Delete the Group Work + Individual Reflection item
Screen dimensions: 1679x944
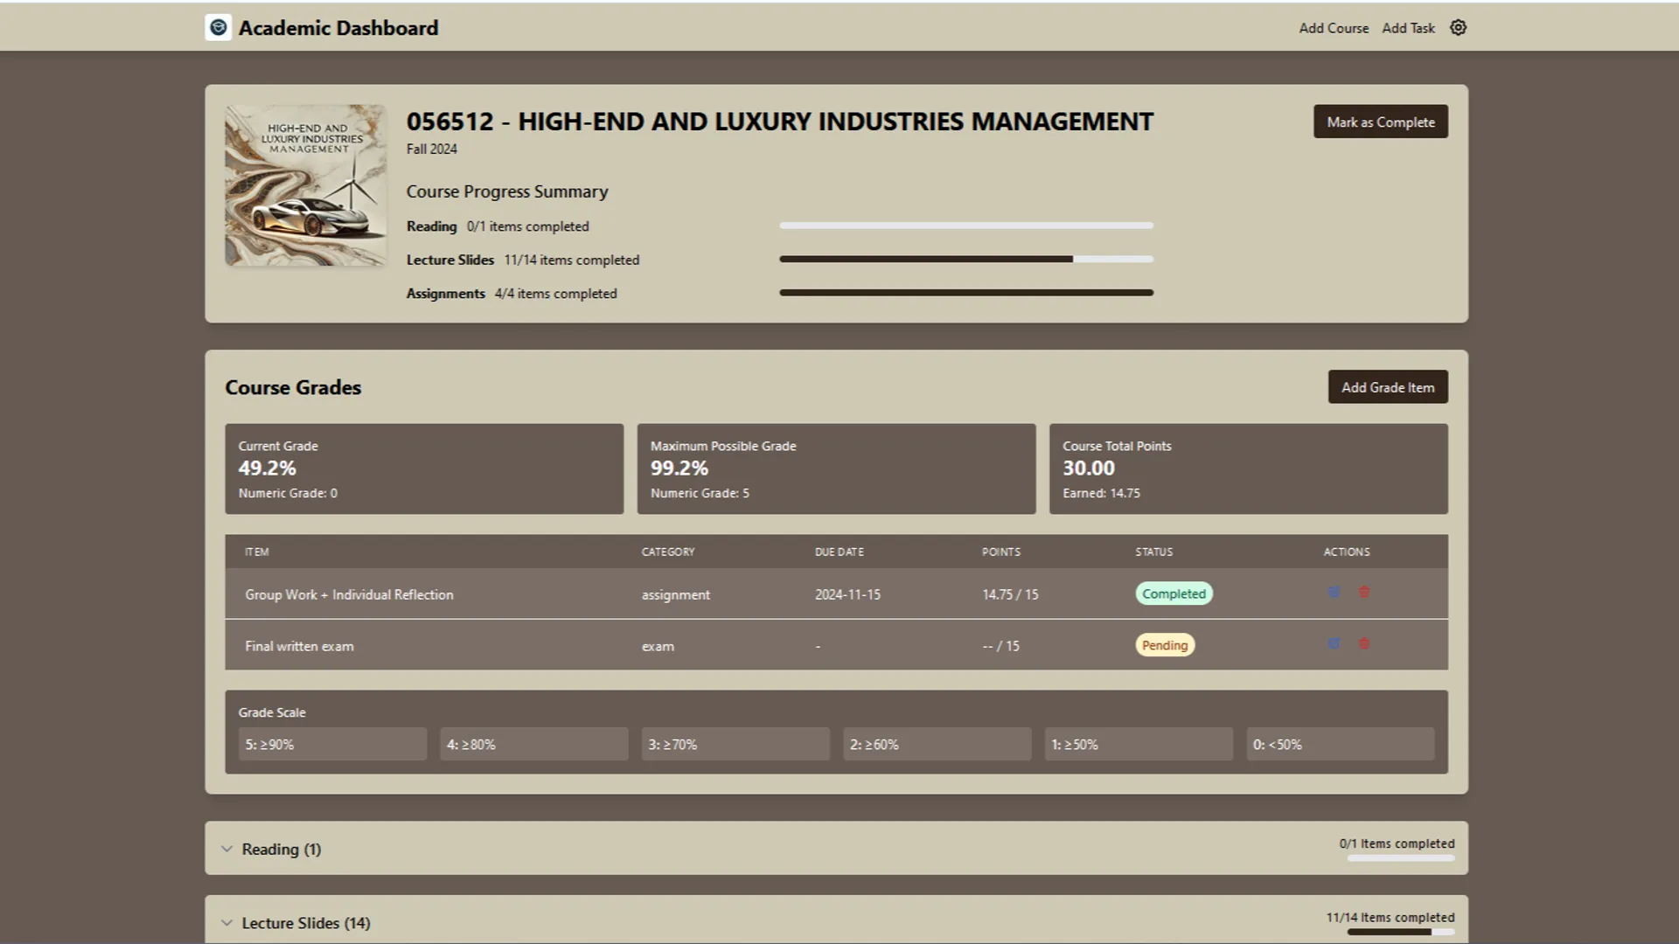click(x=1364, y=593)
